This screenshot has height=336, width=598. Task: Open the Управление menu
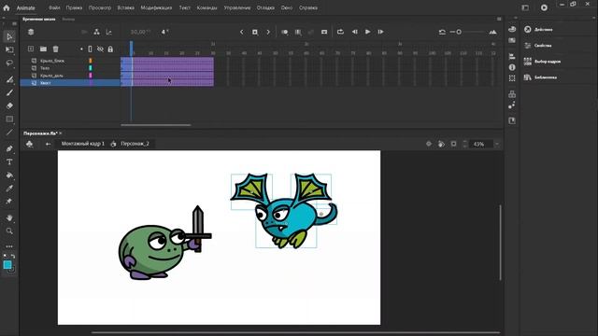237,7
